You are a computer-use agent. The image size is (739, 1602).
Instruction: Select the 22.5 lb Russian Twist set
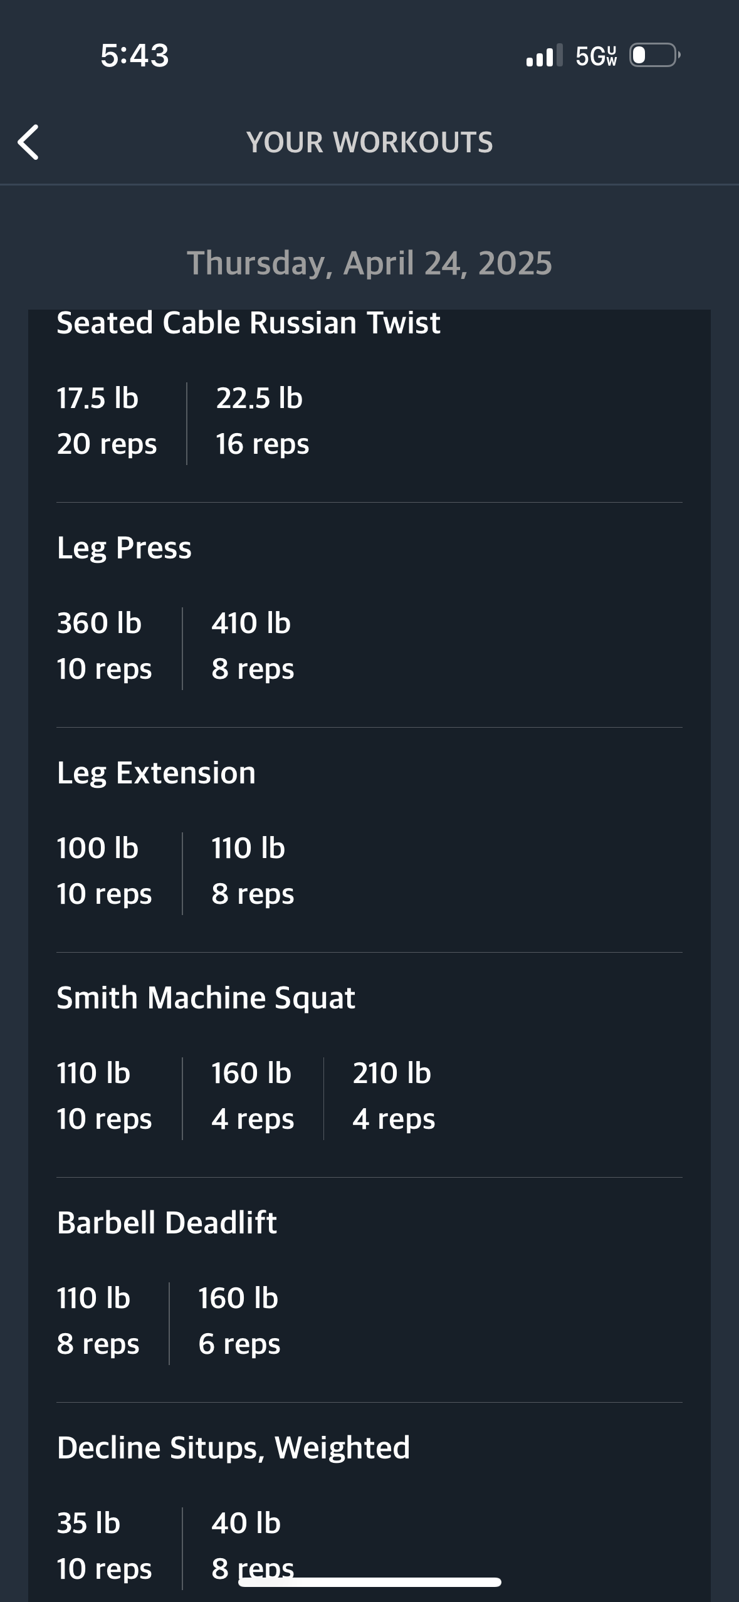pos(262,421)
